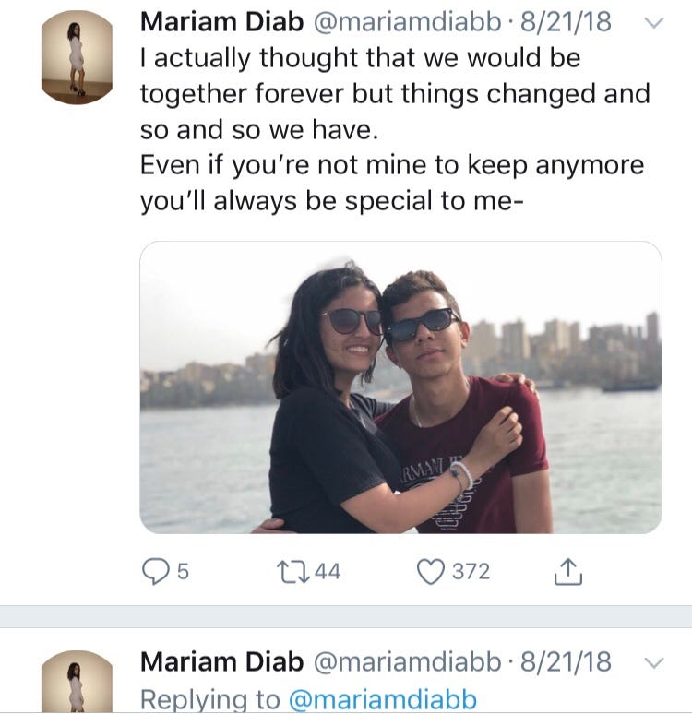Click the retweet count 44
This screenshot has width=692, height=714.
pyautogui.click(x=327, y=572)
